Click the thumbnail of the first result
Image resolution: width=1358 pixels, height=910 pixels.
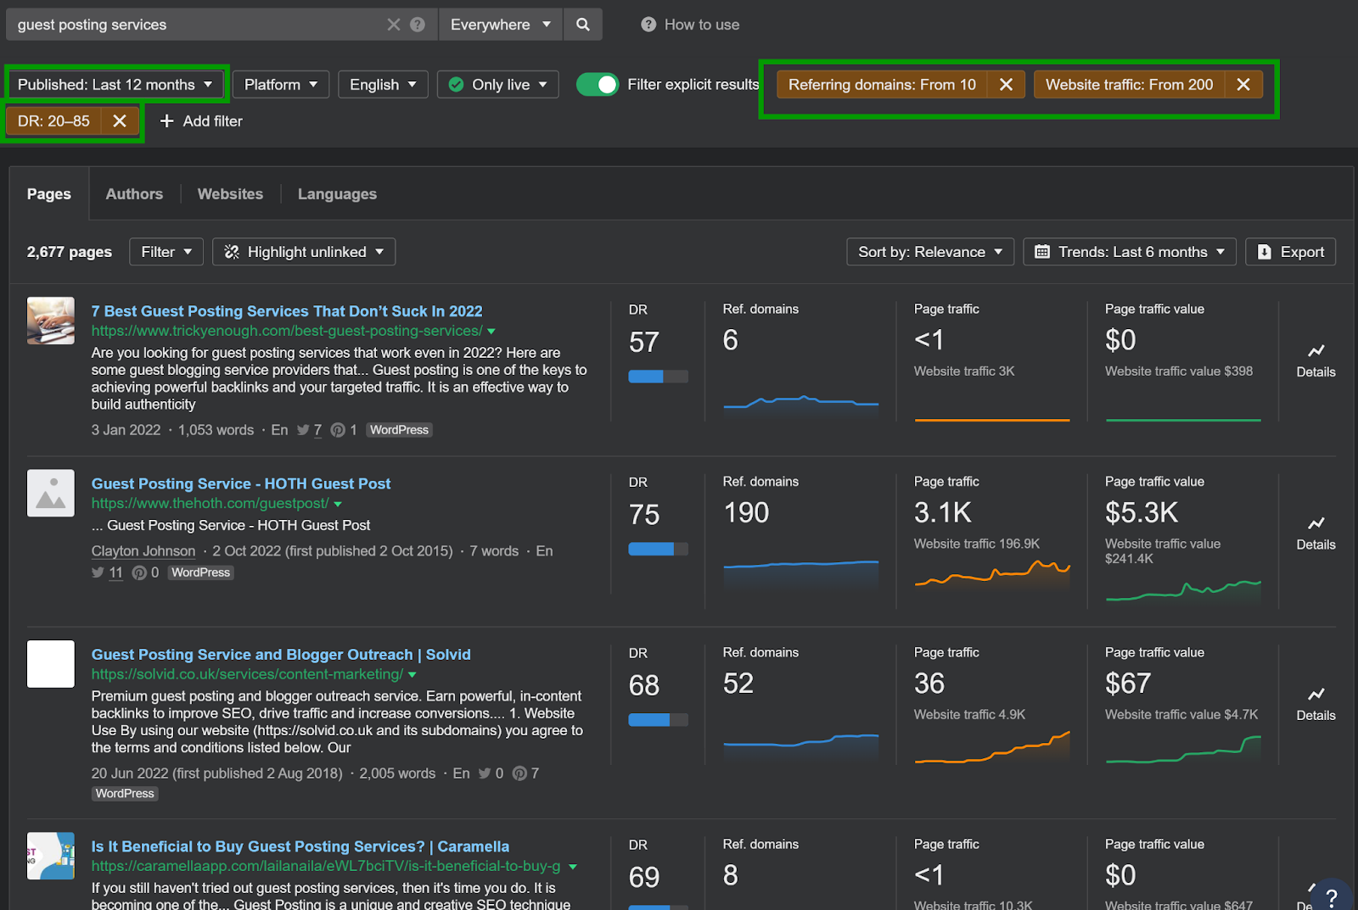(51, 321)
